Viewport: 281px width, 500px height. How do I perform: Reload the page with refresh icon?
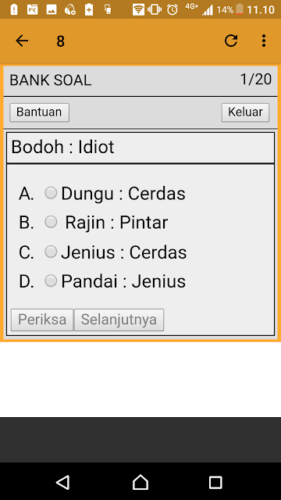click(231, 41)
